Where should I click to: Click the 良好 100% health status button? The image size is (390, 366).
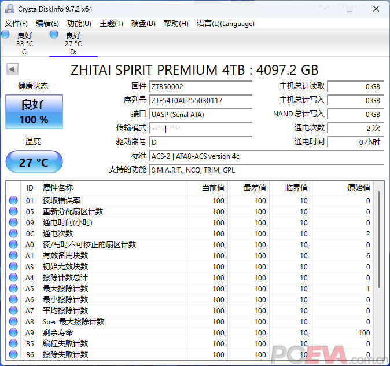(x=34, y=112)
